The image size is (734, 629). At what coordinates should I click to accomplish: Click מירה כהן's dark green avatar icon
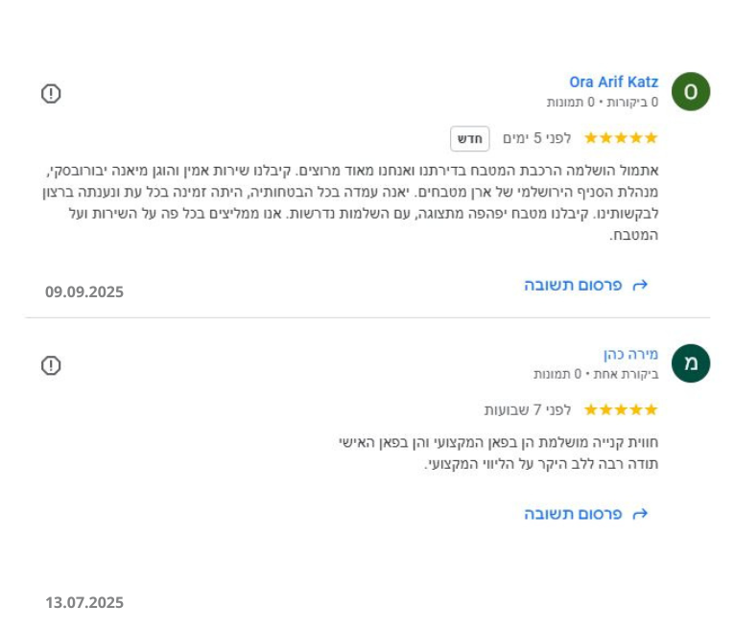(690, 363)
